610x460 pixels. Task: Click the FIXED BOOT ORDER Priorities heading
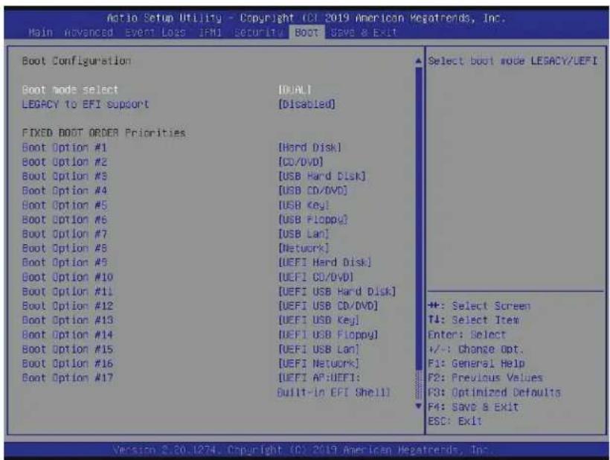point(103,132)
